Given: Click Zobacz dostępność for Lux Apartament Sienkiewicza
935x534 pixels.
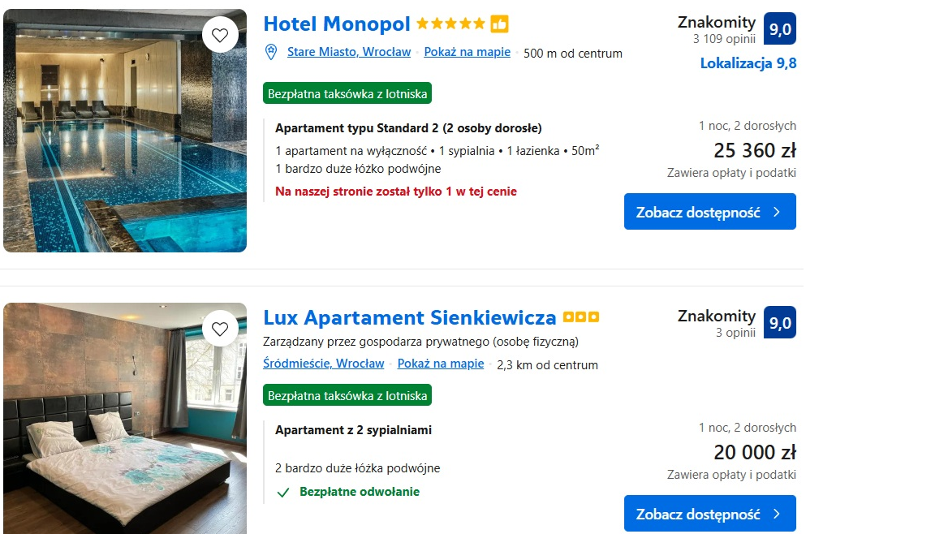Looking at the screenshot, I should [709, 513].
